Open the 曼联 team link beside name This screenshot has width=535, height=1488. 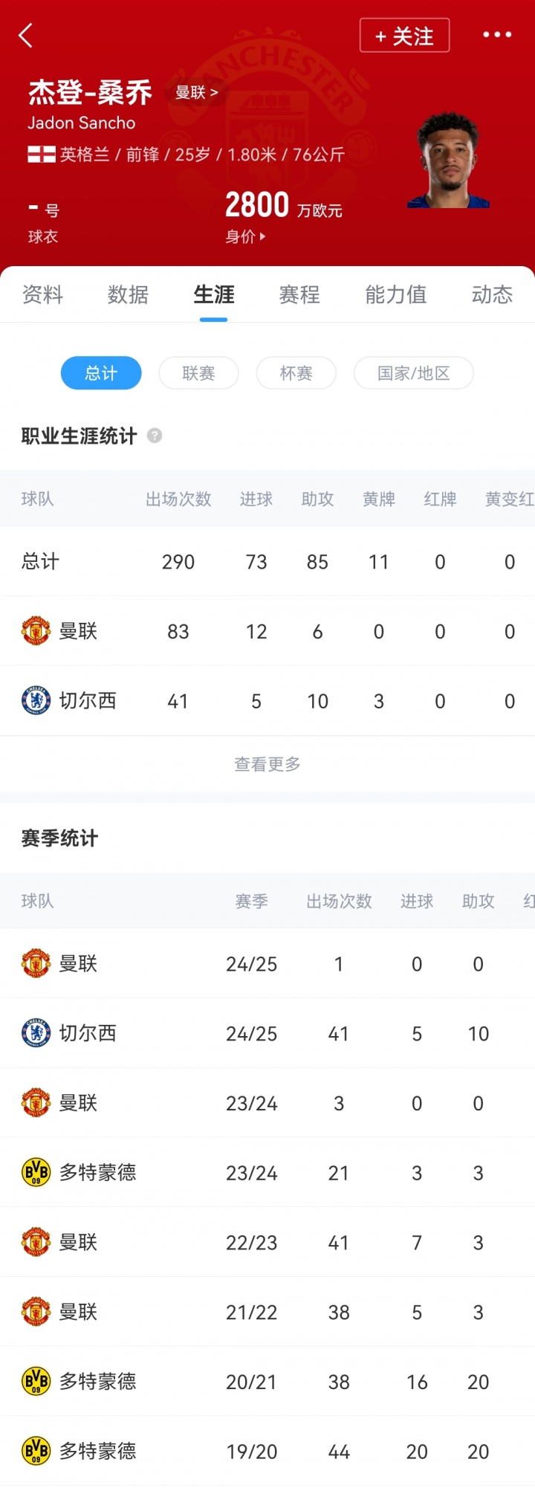coord(196,92)
